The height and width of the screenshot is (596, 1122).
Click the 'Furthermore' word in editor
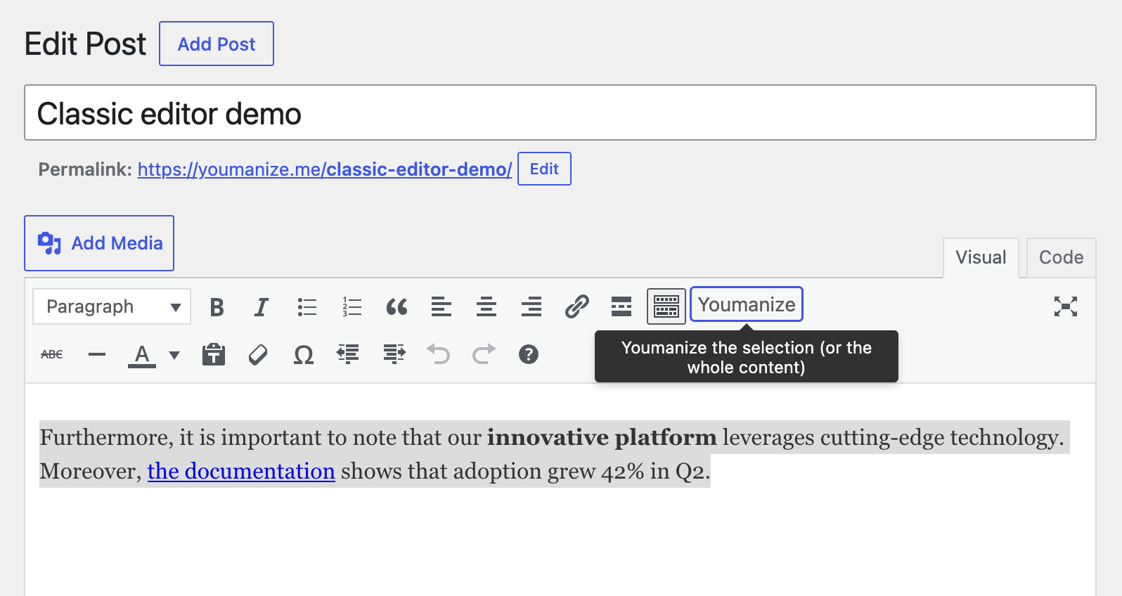coord(105,437)
